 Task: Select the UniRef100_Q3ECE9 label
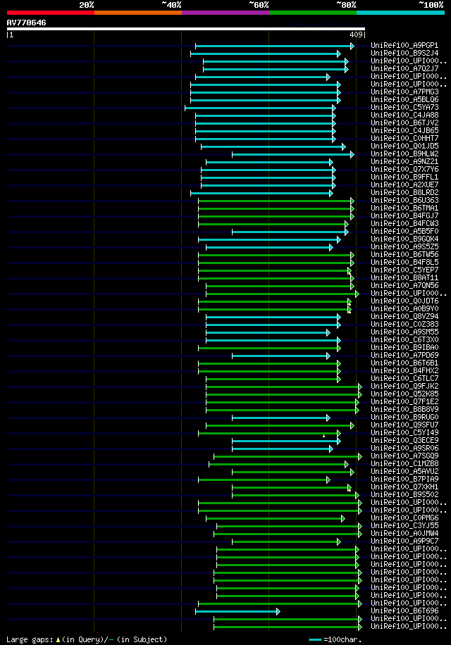click(x=404, y=441)
